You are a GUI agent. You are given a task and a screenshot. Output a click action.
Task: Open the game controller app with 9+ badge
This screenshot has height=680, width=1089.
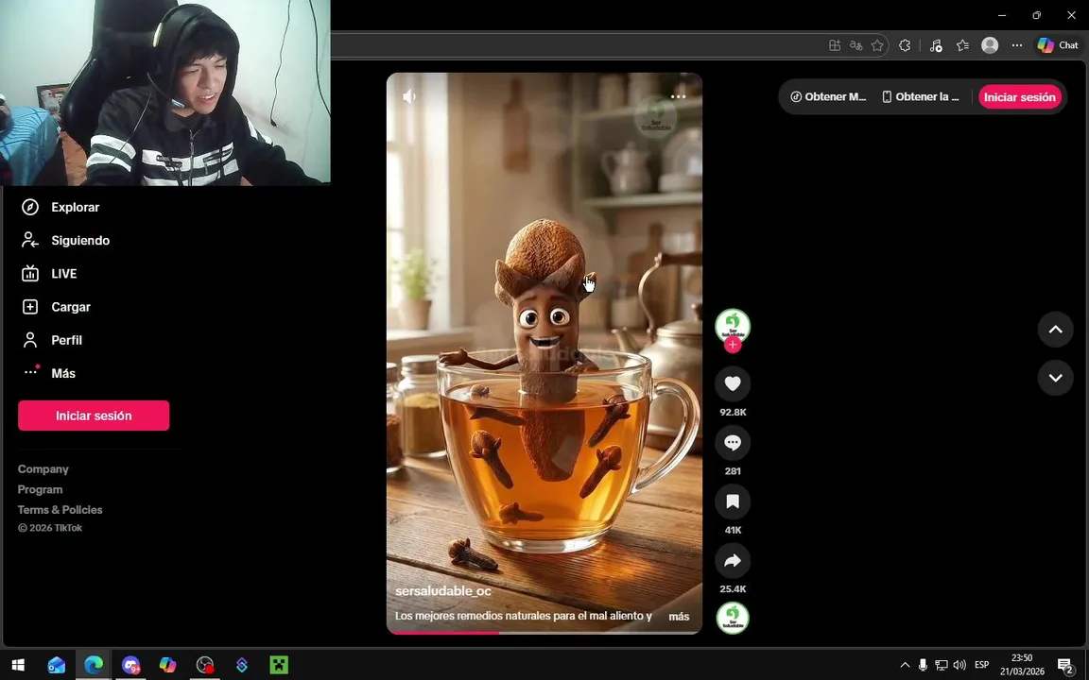pos(130,665)
